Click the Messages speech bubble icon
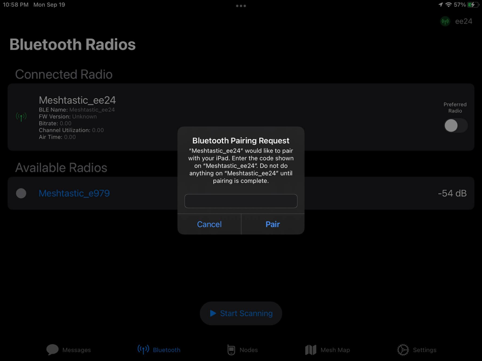The height and width of the screenshot is (361, 482). (x=52, y=349)
